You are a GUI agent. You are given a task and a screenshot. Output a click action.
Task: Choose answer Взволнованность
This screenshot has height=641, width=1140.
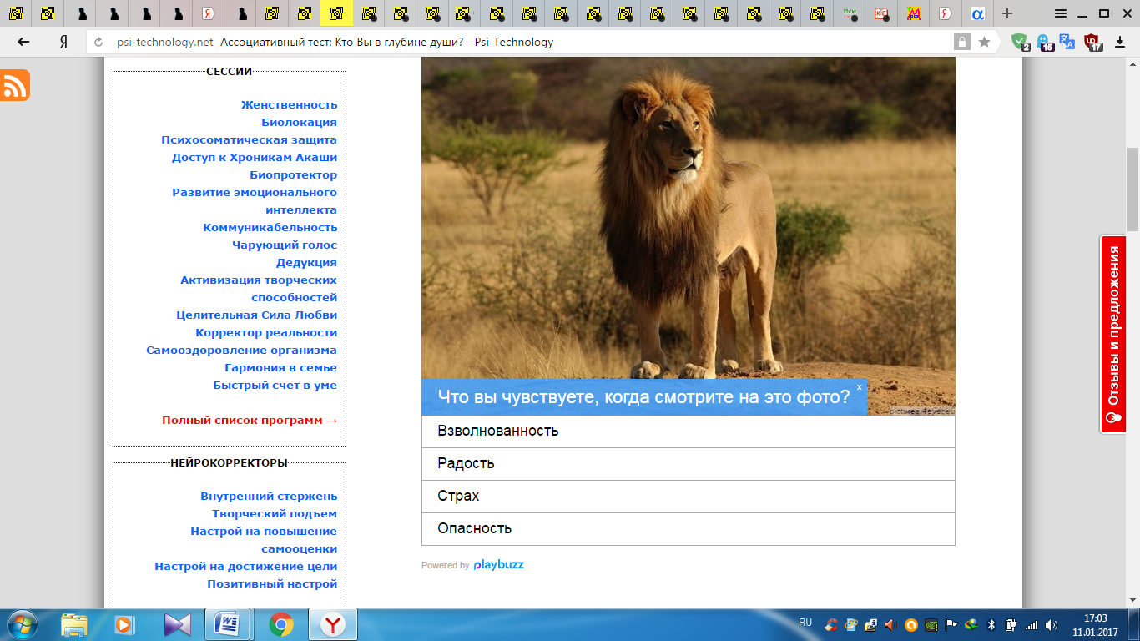click(688, 431)
